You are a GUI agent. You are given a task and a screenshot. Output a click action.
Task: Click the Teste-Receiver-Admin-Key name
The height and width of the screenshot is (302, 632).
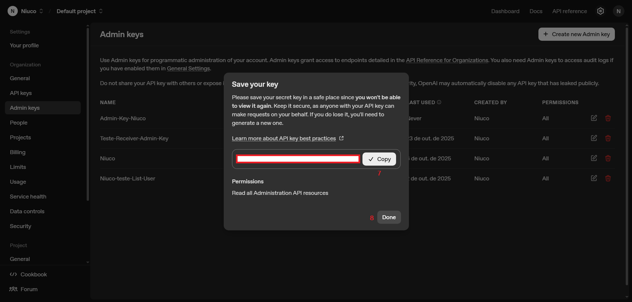point(134,138)
